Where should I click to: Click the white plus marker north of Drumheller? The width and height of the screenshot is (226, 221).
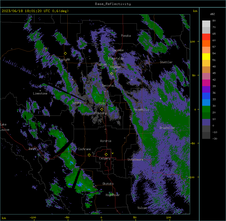point(160,98)
